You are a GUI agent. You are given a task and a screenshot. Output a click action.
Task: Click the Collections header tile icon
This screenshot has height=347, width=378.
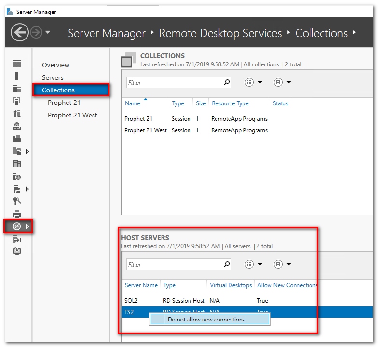(x=129, y=60)
